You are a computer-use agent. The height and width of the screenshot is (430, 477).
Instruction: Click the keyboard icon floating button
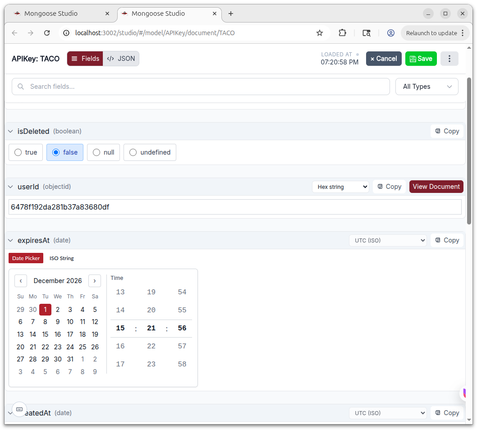(x=19, y=409)
